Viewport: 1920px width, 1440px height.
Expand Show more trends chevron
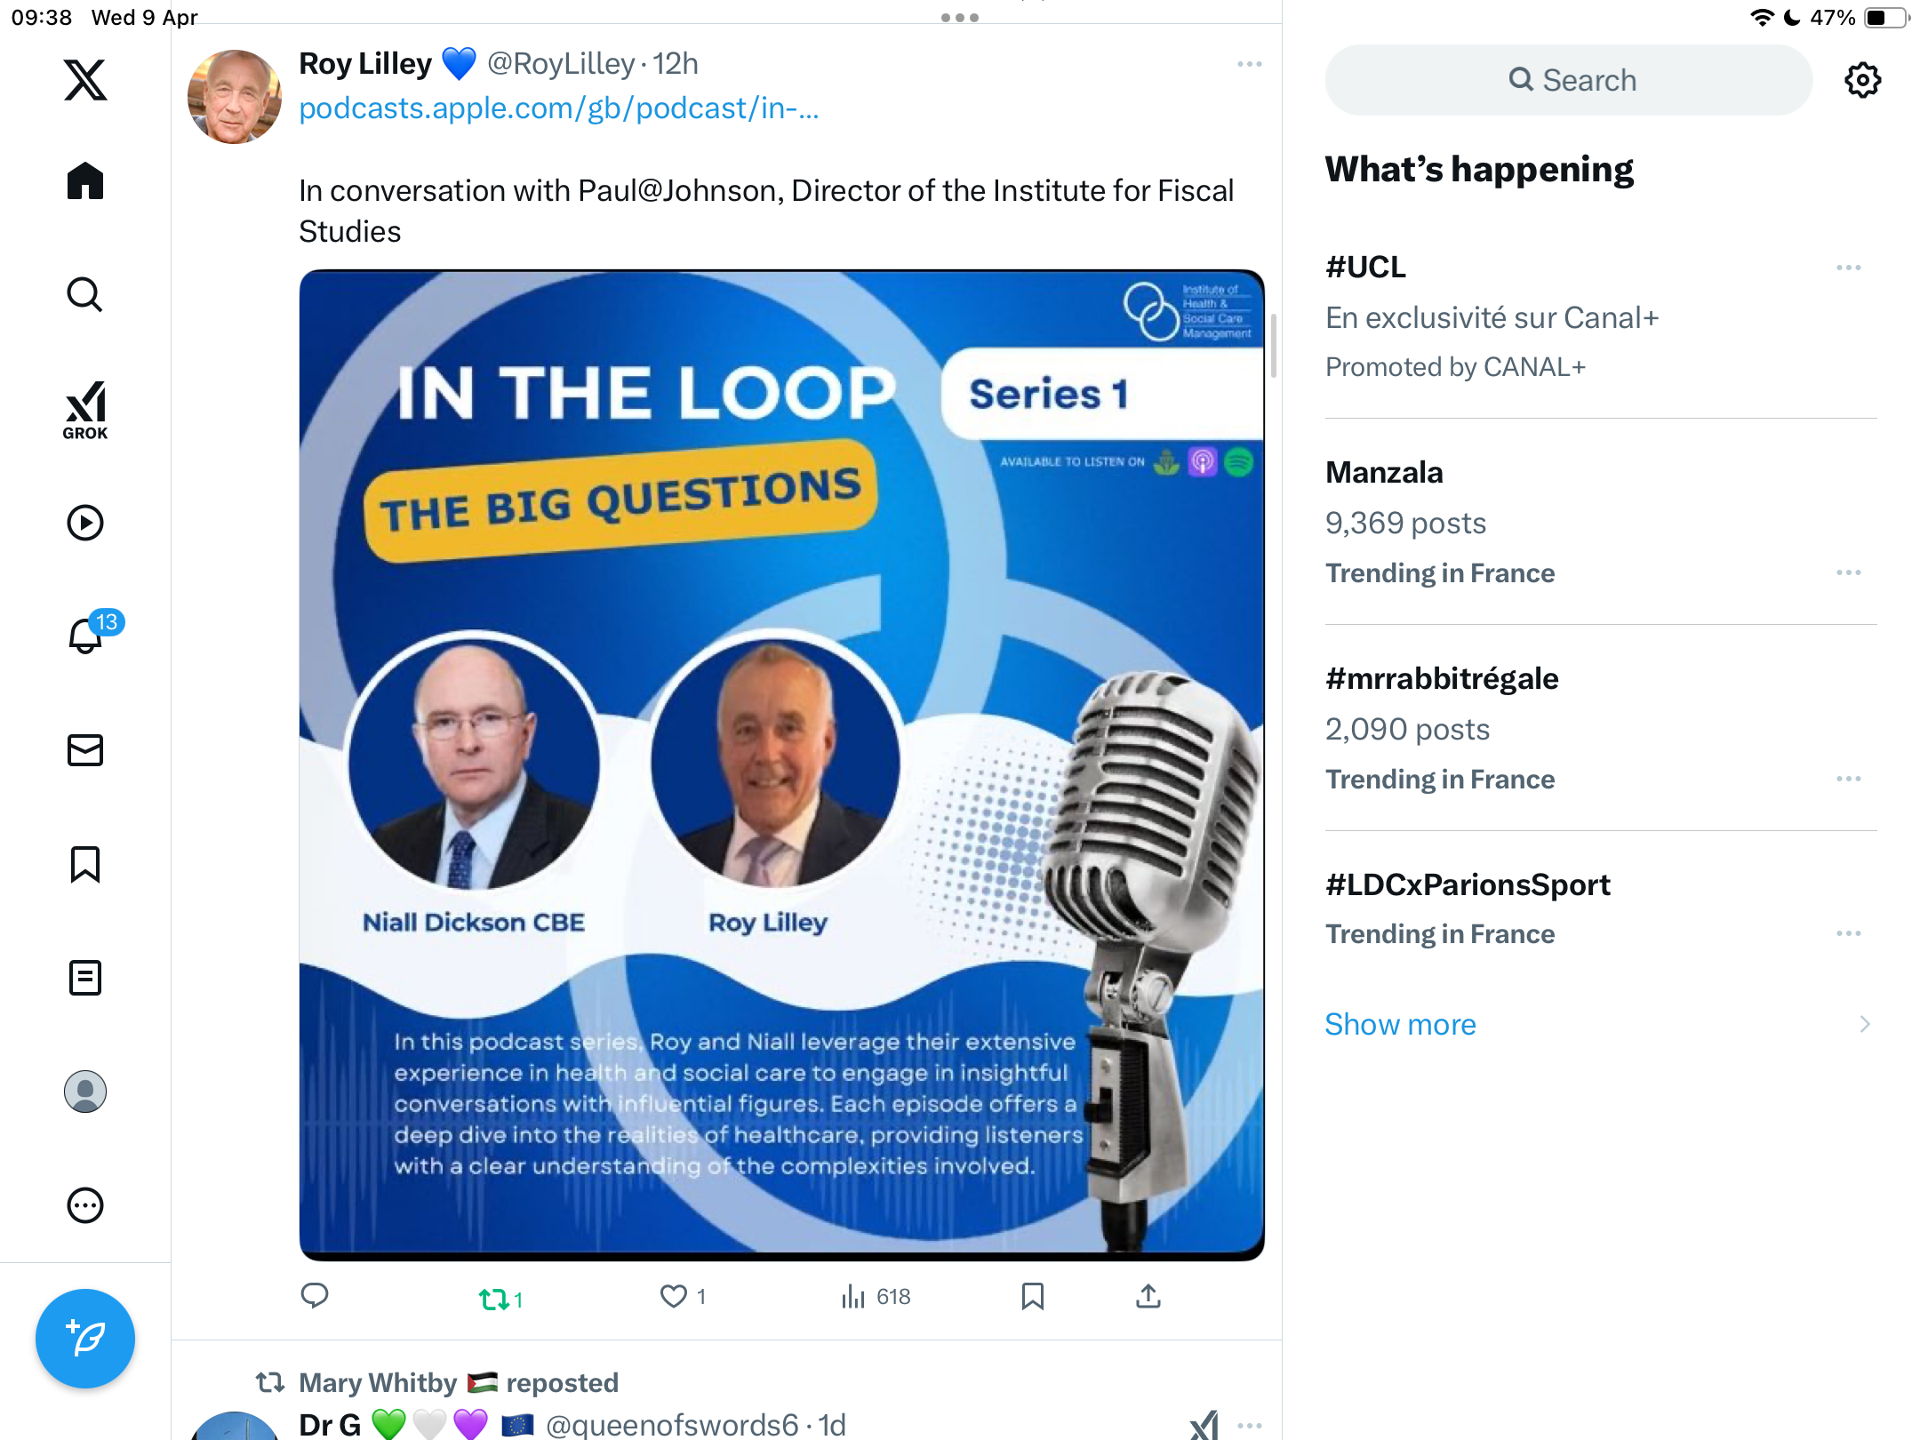(1865, 1024)
